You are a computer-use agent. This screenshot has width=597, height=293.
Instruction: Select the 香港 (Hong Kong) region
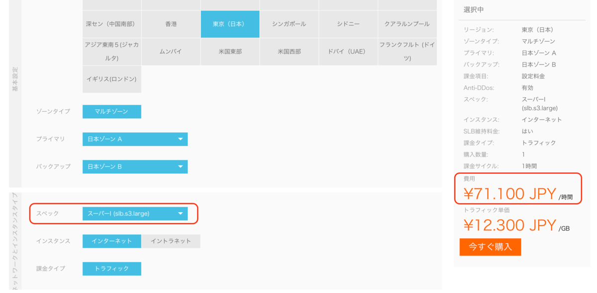pos(171,24)
